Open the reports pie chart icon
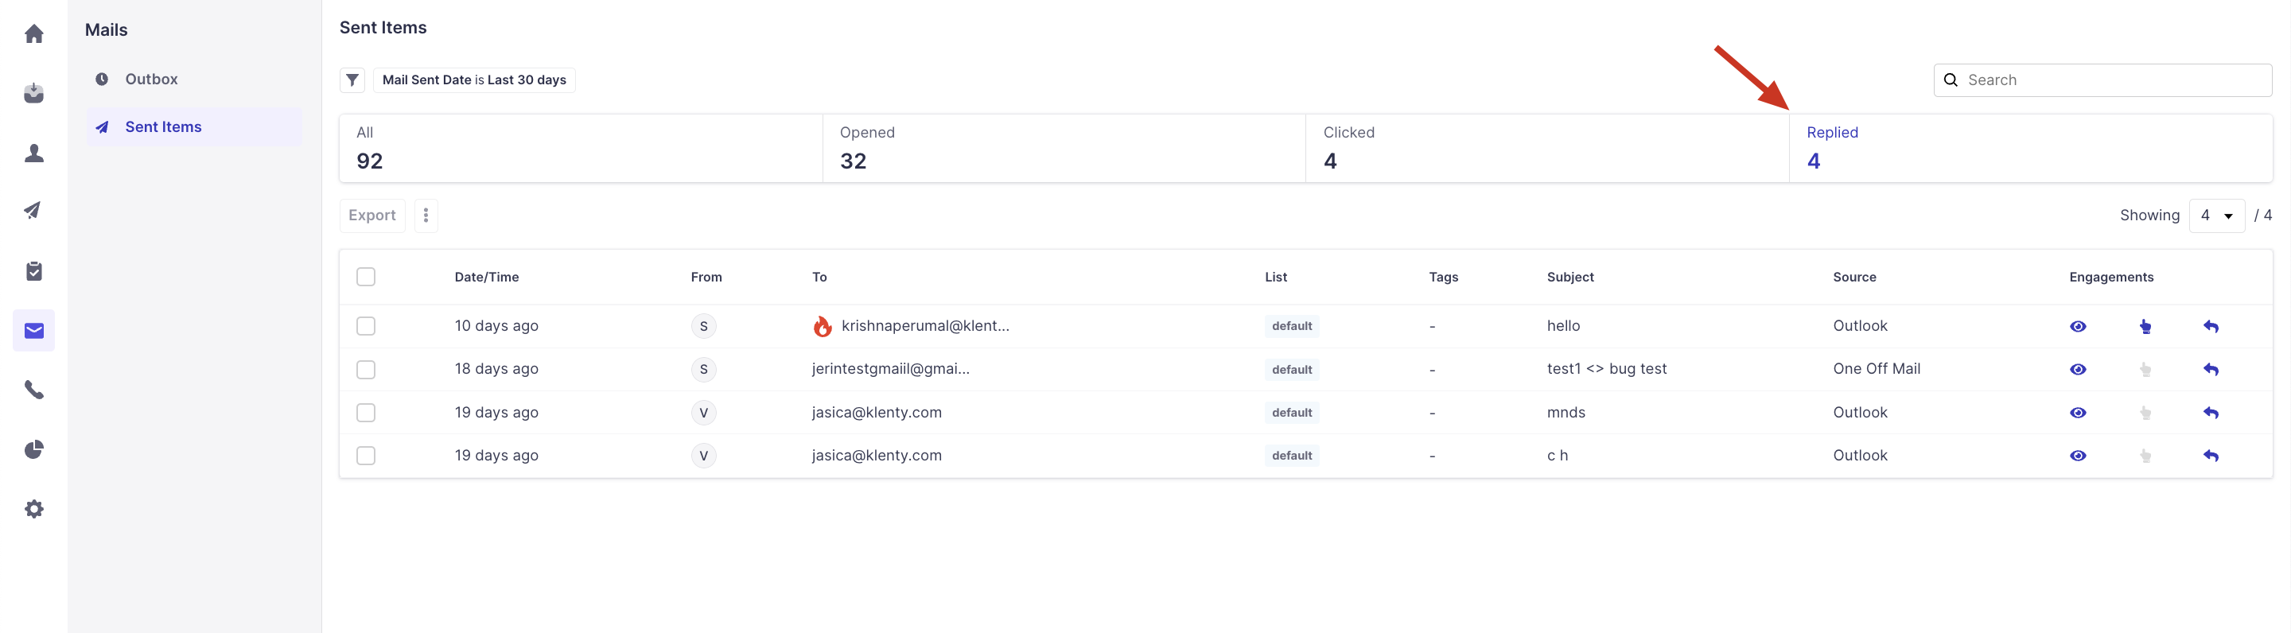Image resolution: width=2291 pixels, height=633 pixels. click(33, 449)
